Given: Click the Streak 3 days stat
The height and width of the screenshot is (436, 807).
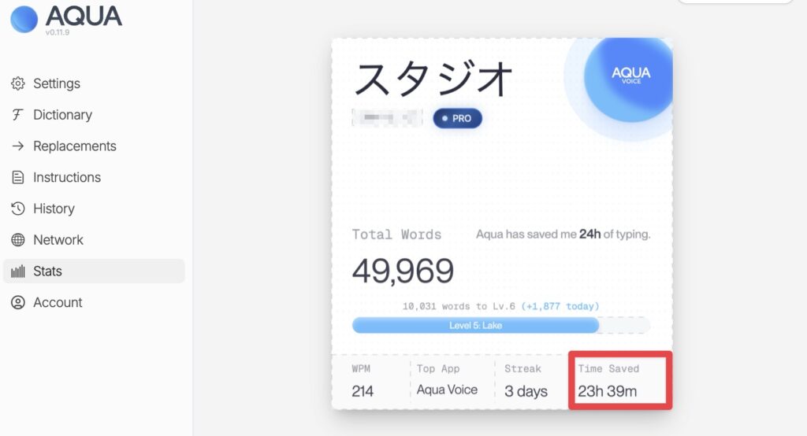Looking at the screenshot, I should pyautogui.click(x=526, y=380).
